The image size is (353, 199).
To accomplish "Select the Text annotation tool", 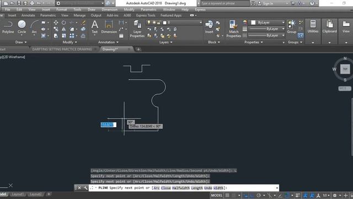I will tap(94, 27).
